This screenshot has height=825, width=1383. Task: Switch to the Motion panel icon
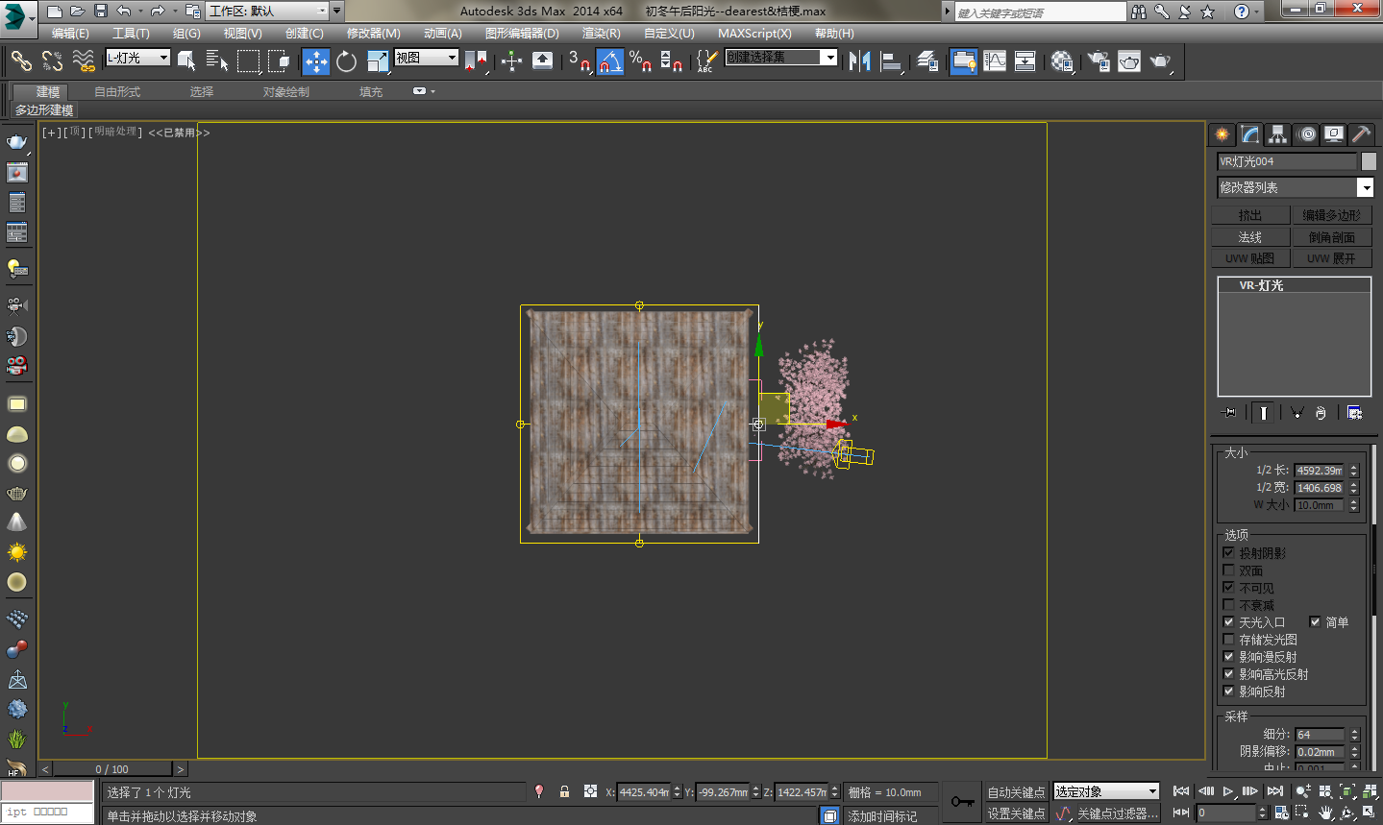click(x=1306, y=134)
